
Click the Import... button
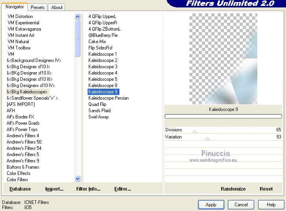pyautogui.click(x=54, y=189)
